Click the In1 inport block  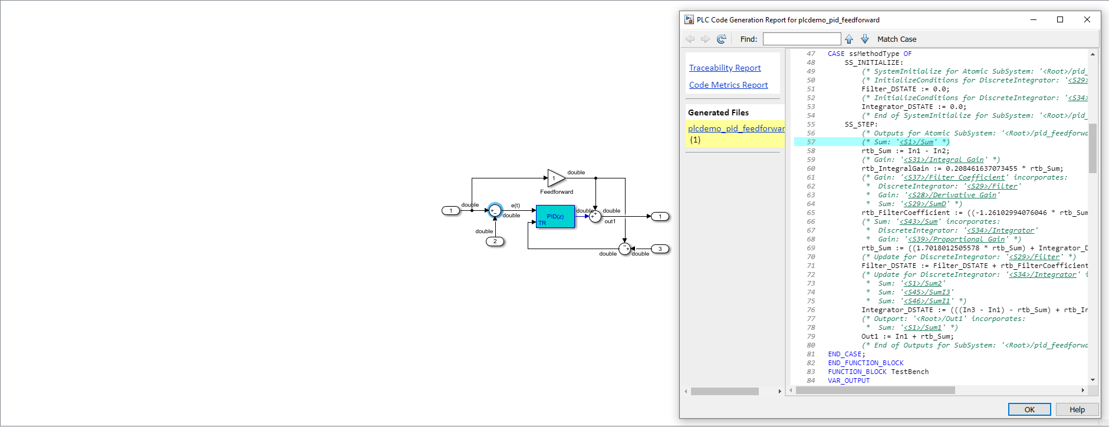point(451,211)
